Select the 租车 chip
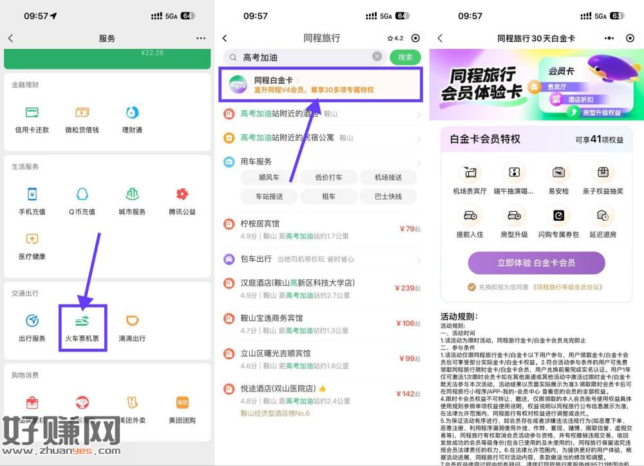The image size is (644, 466). [328, 196]
